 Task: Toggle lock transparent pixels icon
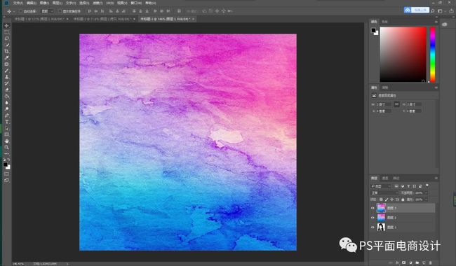[x=381, y=199]
